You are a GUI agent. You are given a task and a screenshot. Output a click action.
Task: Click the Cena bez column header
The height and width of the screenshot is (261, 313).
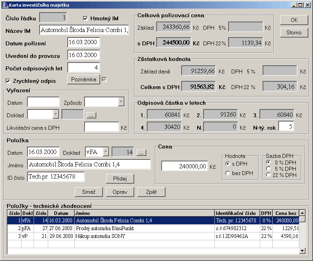tap(286, 213)
